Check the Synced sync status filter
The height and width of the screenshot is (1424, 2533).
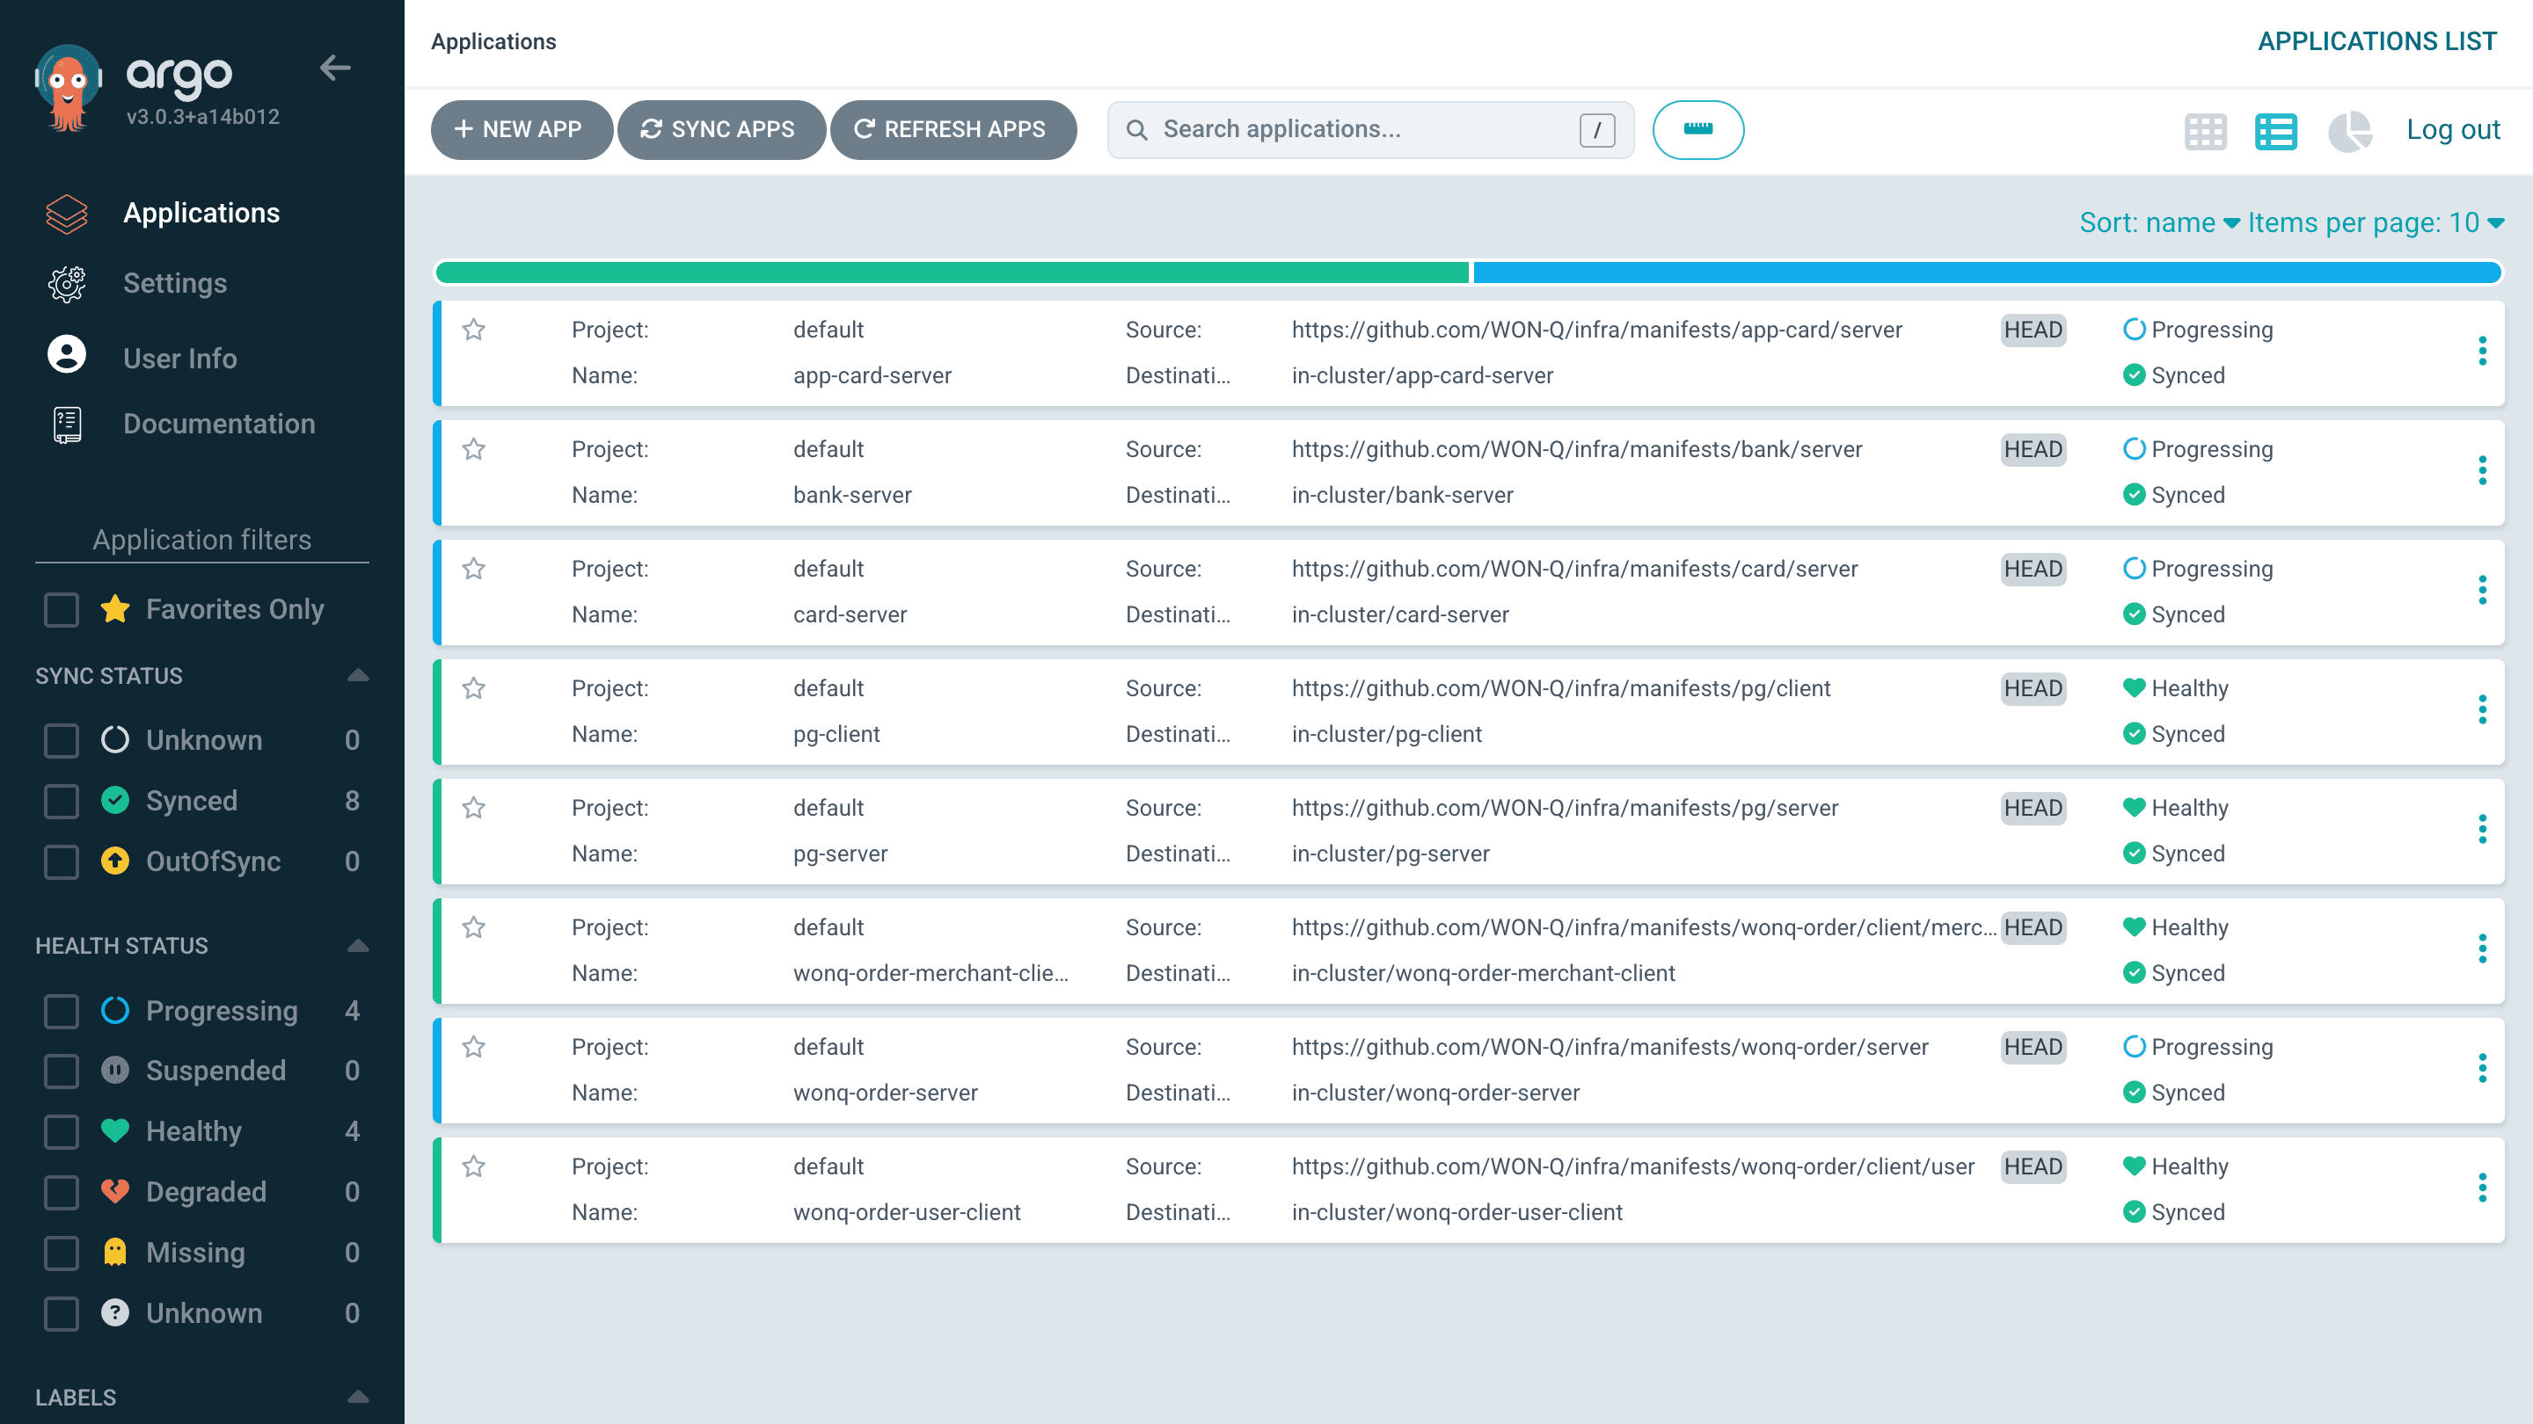62,801
